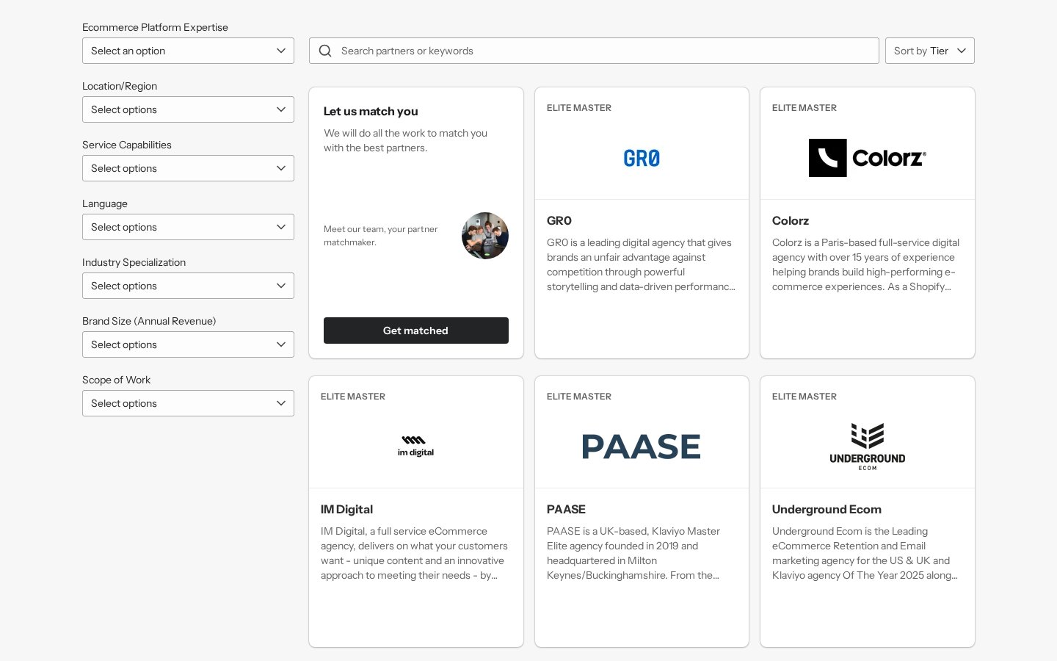Click the Get matched button
The width and height of the screenshot is (1057, 661).
416,330
